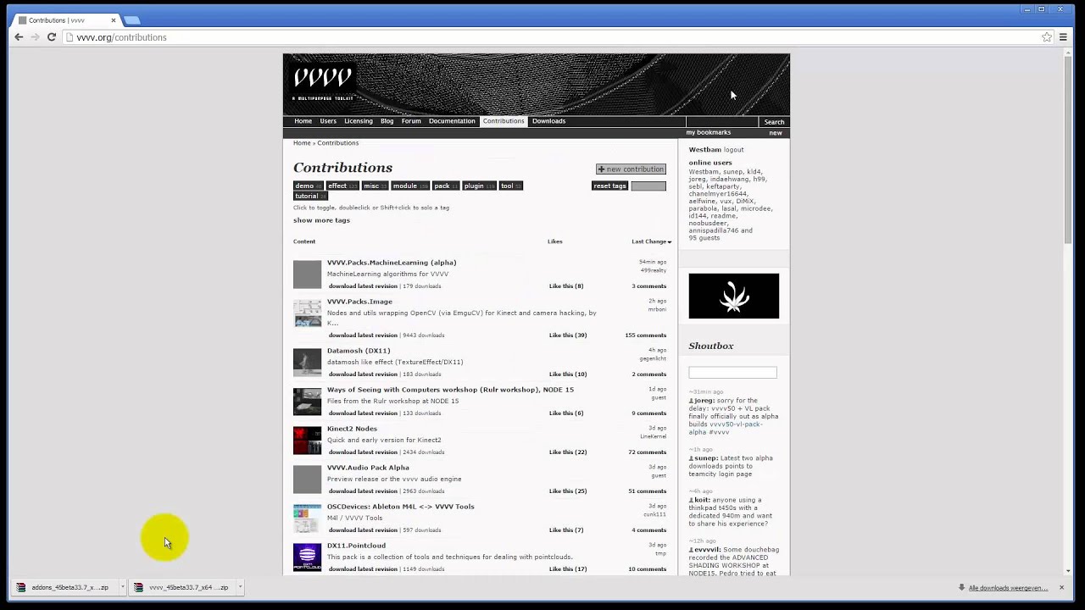Open the Blog menu item
The height and width of the screenshot is (610, 1085).
pyautogui.click(x=387, y=121)
